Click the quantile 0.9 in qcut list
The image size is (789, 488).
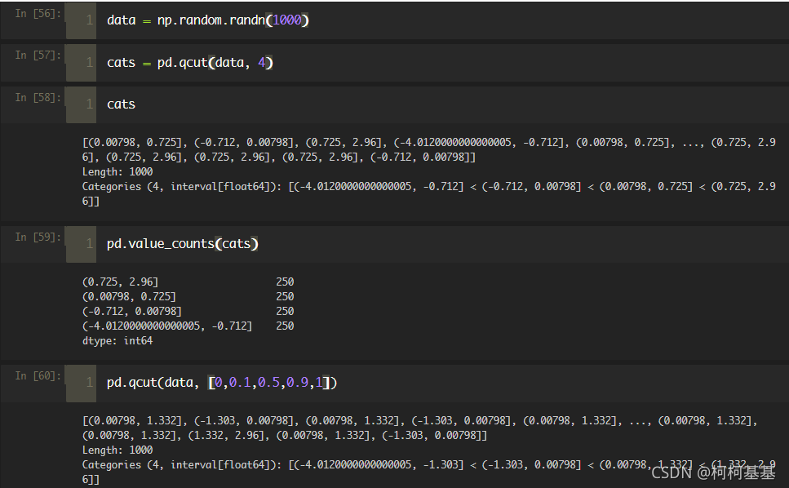pos(297,383)
